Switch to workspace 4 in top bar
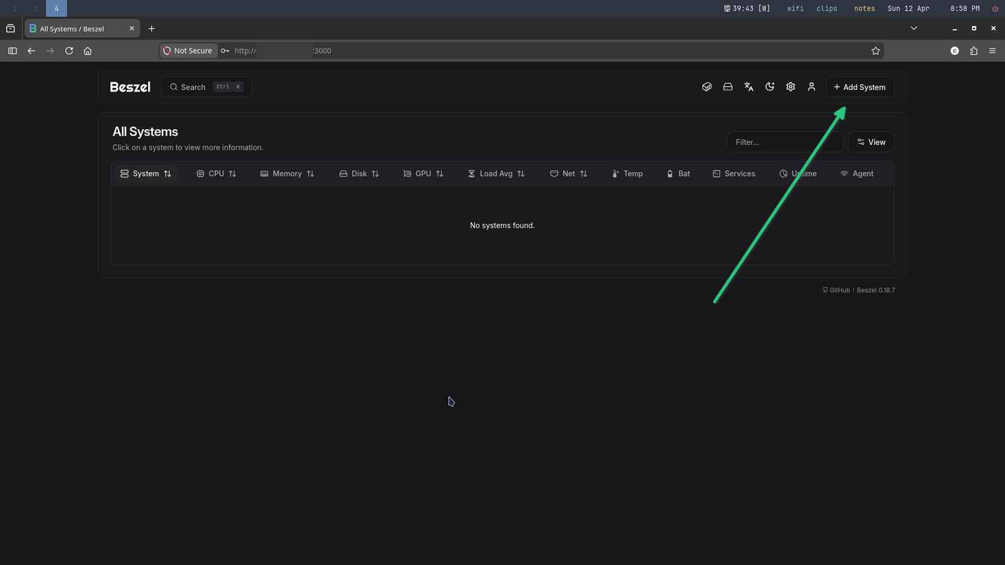 tap(56, 9)
